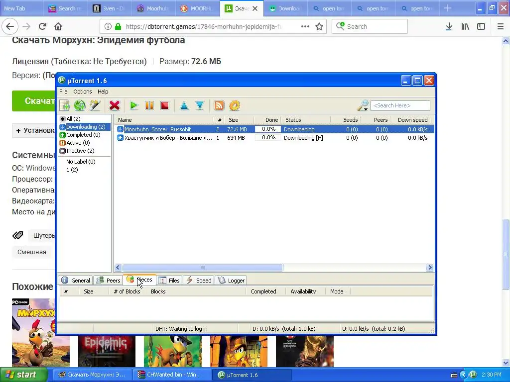
Task: Click Move Down Queue arrow icon
Action: click(200, 105)
